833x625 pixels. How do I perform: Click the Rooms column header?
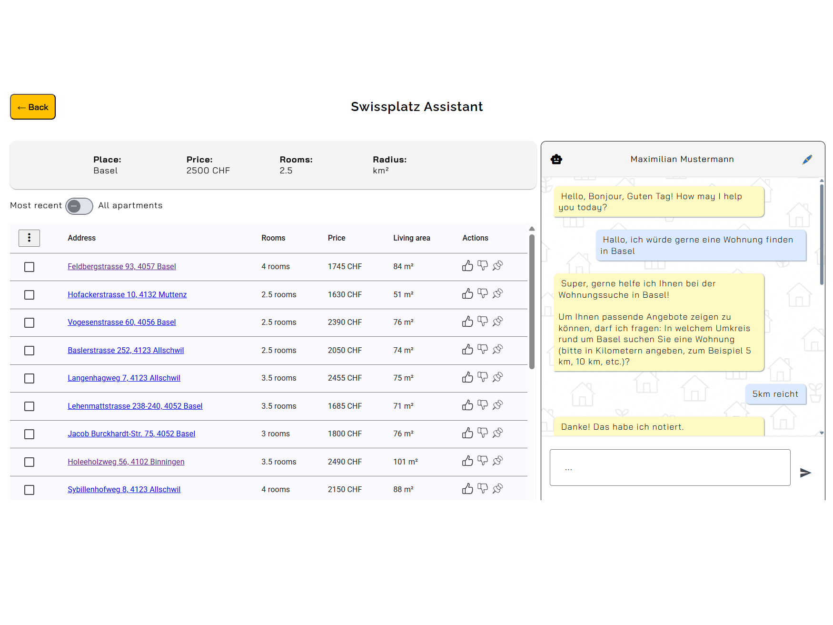tap(273, 238)
